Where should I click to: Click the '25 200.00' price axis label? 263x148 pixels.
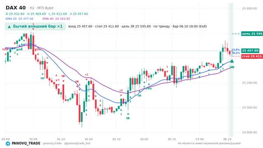pyautogui.click(x=249, y=83)
